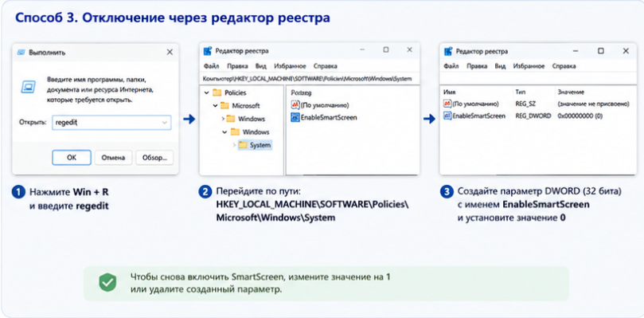This screenshot has width=644, height=318.
Task: Click the Policies folder icon
Action: pos(217,93)
